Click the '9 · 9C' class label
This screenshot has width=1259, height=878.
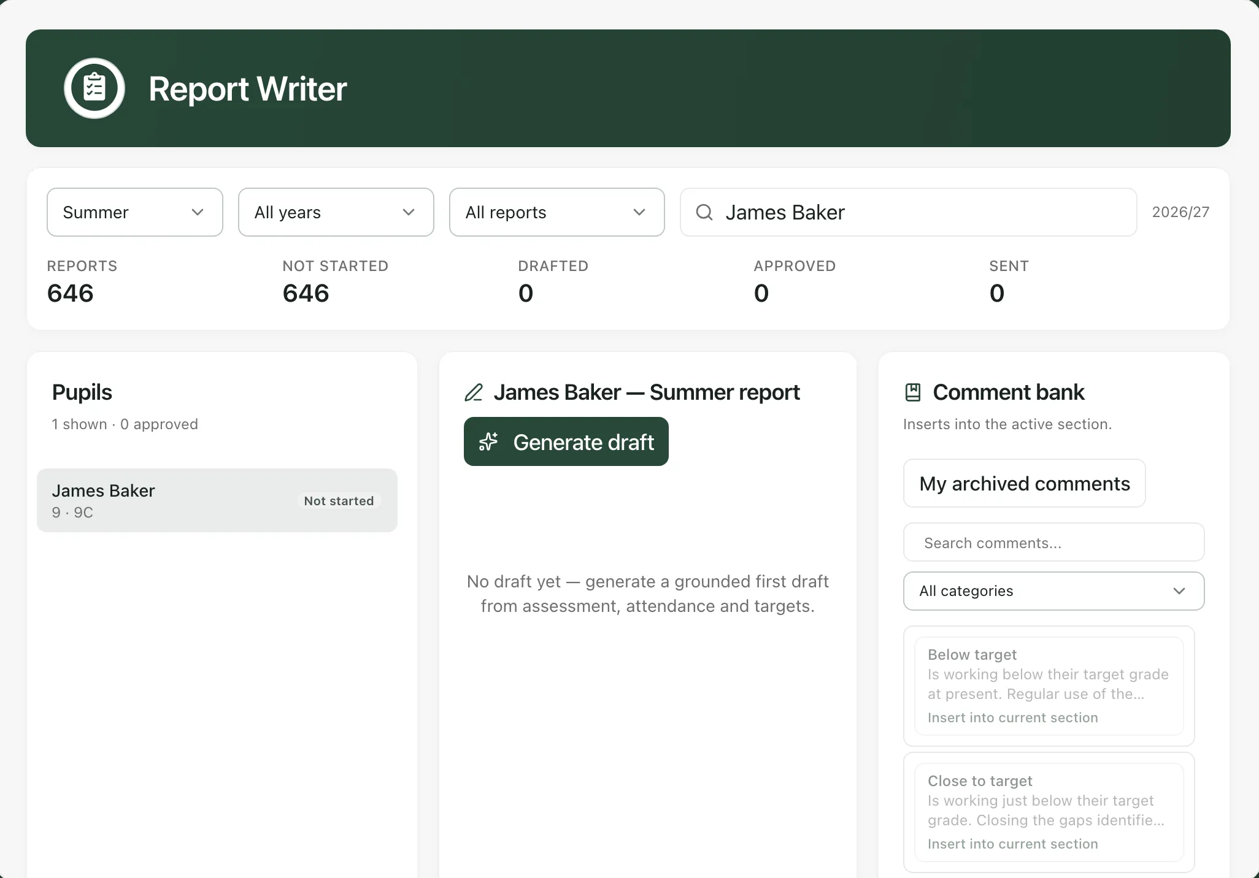72,513
